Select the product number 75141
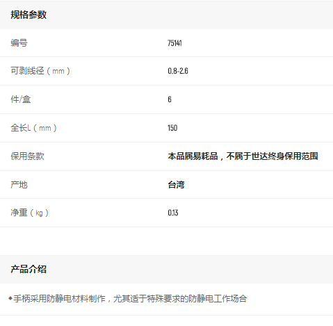Viewport: 333px width, 326px height. coord(174,43)
